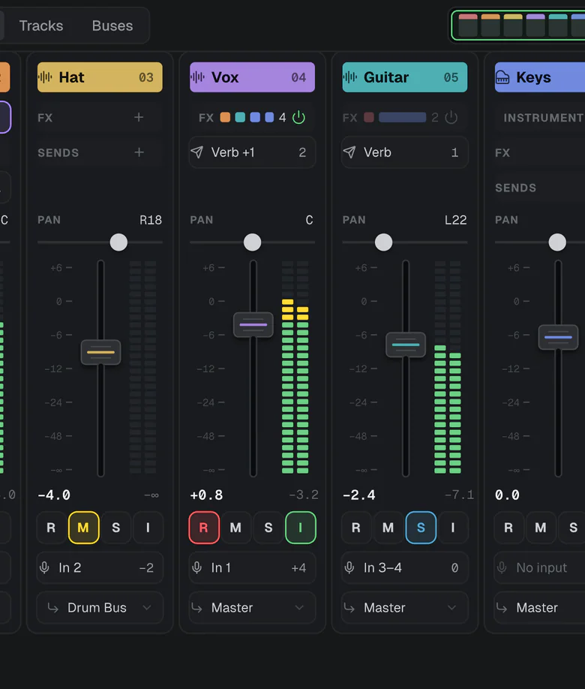Toggle the Vox FX chain power
Viewport: 585px width, 689px height.
(x=298, y=117)
